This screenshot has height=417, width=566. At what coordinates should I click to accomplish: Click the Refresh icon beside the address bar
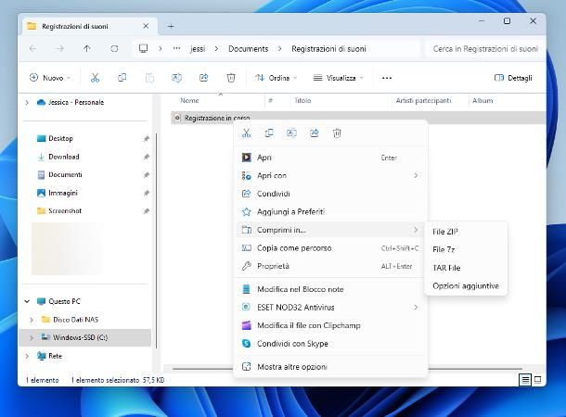click(114, 48)
